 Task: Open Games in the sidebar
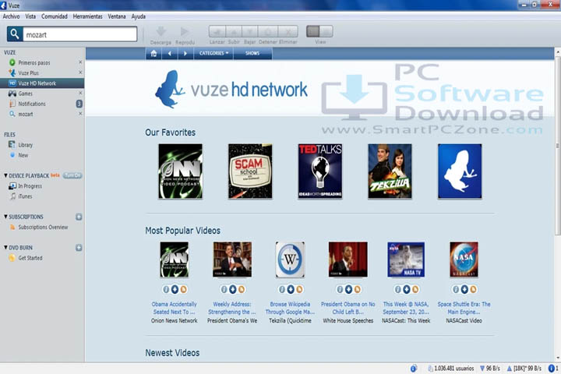(x=26, y=93)
